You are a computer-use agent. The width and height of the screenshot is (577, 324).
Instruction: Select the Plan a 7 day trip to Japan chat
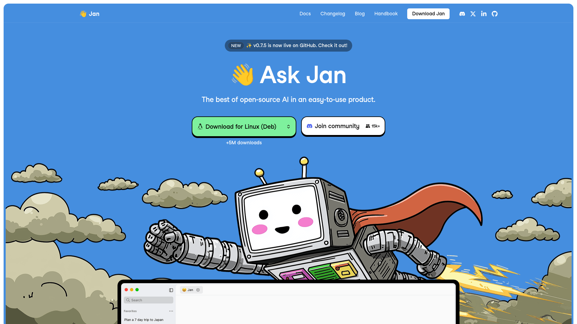pos(144,320)
